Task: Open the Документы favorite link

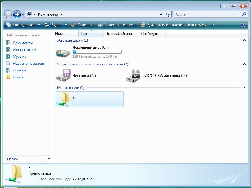Action: pos(23,43)
